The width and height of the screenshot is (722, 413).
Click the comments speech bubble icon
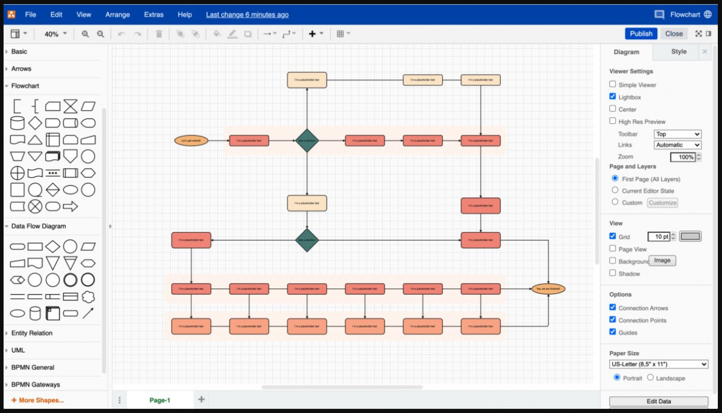pyautogui.click(x=659, y=14)
